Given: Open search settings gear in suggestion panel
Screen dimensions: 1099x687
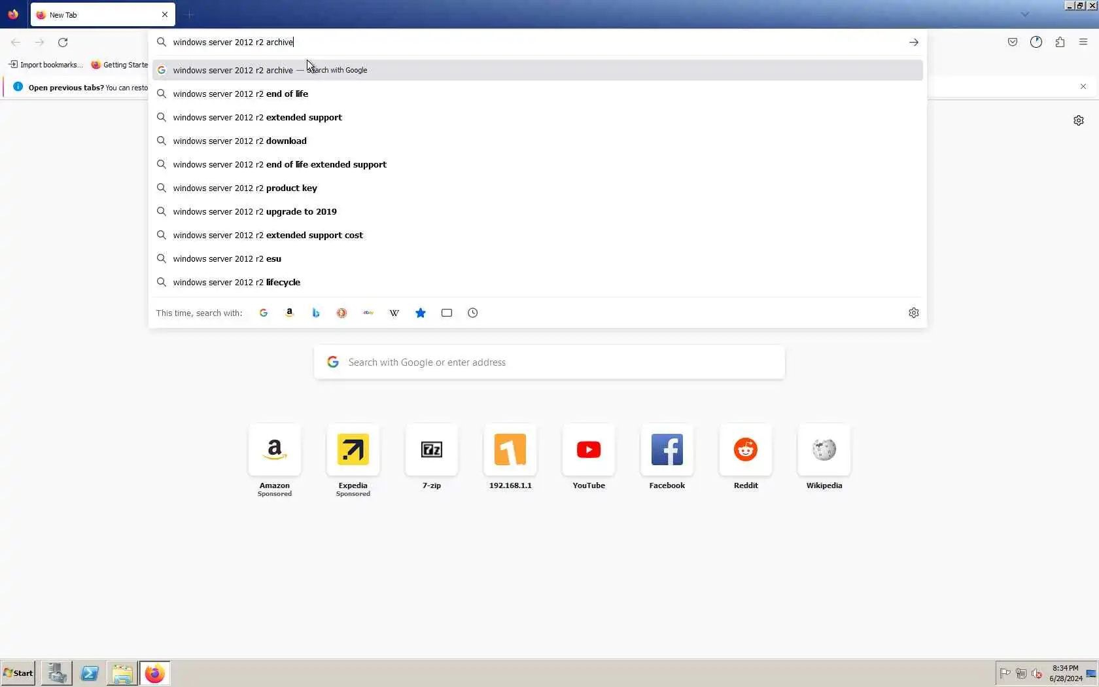Looking at the screenshot, I should [x=914, y=313].
